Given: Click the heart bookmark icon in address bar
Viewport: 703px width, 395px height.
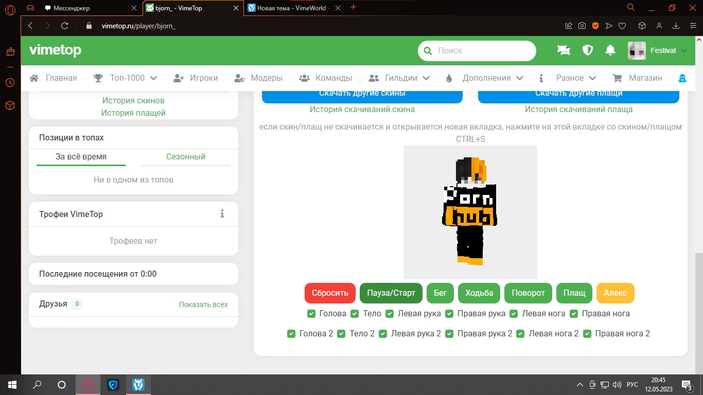Looking at the screenshot, I should coord(622,26).
